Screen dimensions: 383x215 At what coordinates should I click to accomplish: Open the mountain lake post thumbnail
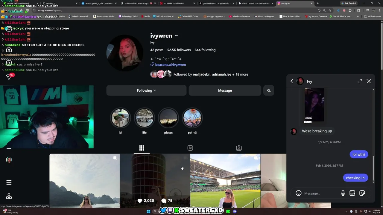pyautogui.click(x=84, y=181)
